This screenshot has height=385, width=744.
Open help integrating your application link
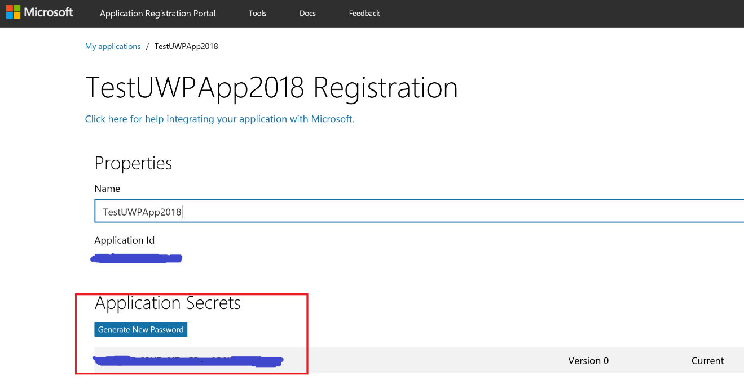(219, 119)
